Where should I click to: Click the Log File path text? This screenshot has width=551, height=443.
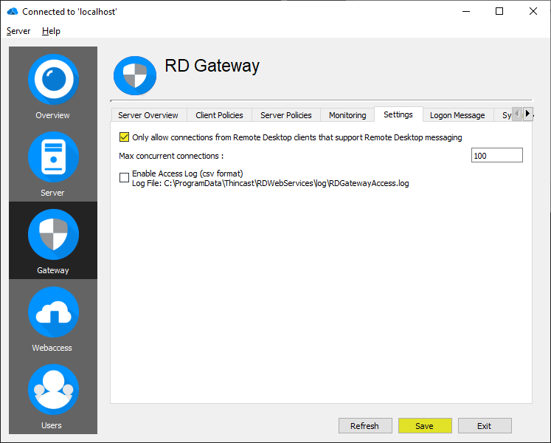[270, 183]
